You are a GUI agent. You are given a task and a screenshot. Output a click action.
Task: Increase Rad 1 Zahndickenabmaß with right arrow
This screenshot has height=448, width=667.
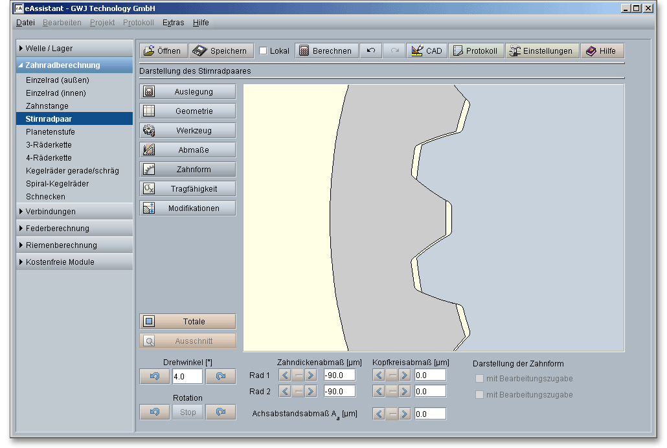coord(311,375)
